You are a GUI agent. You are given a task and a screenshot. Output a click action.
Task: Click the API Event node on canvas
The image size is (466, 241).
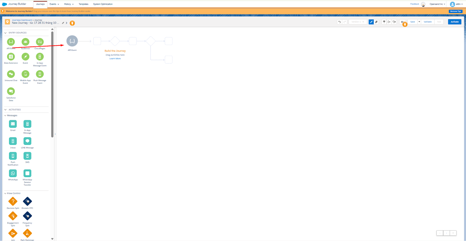pyautogui.click(x=72, y=41)
